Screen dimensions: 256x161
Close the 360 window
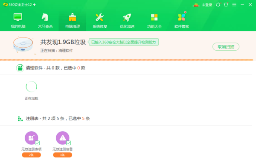tap(250, 5)
